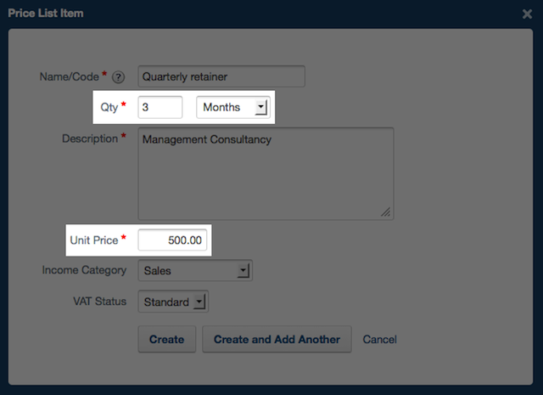543x395 pixels.
Task: Click into the Qty number field
Action: click(160, 107)
